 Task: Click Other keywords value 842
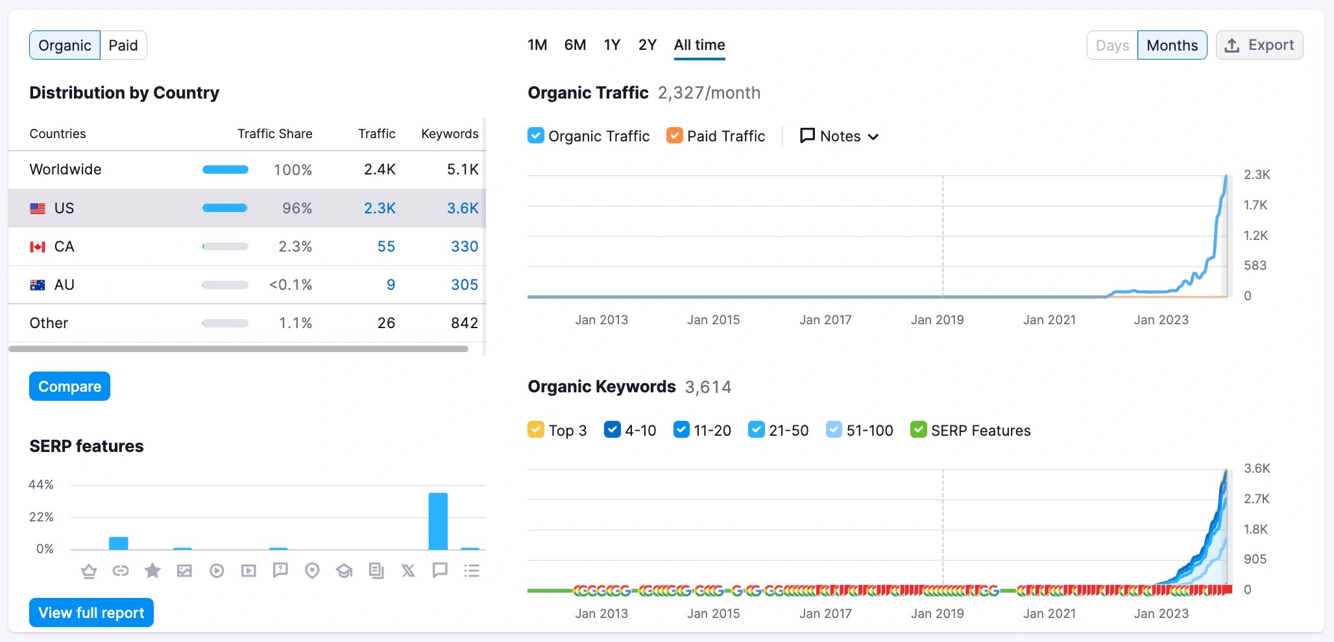(465, 323)
